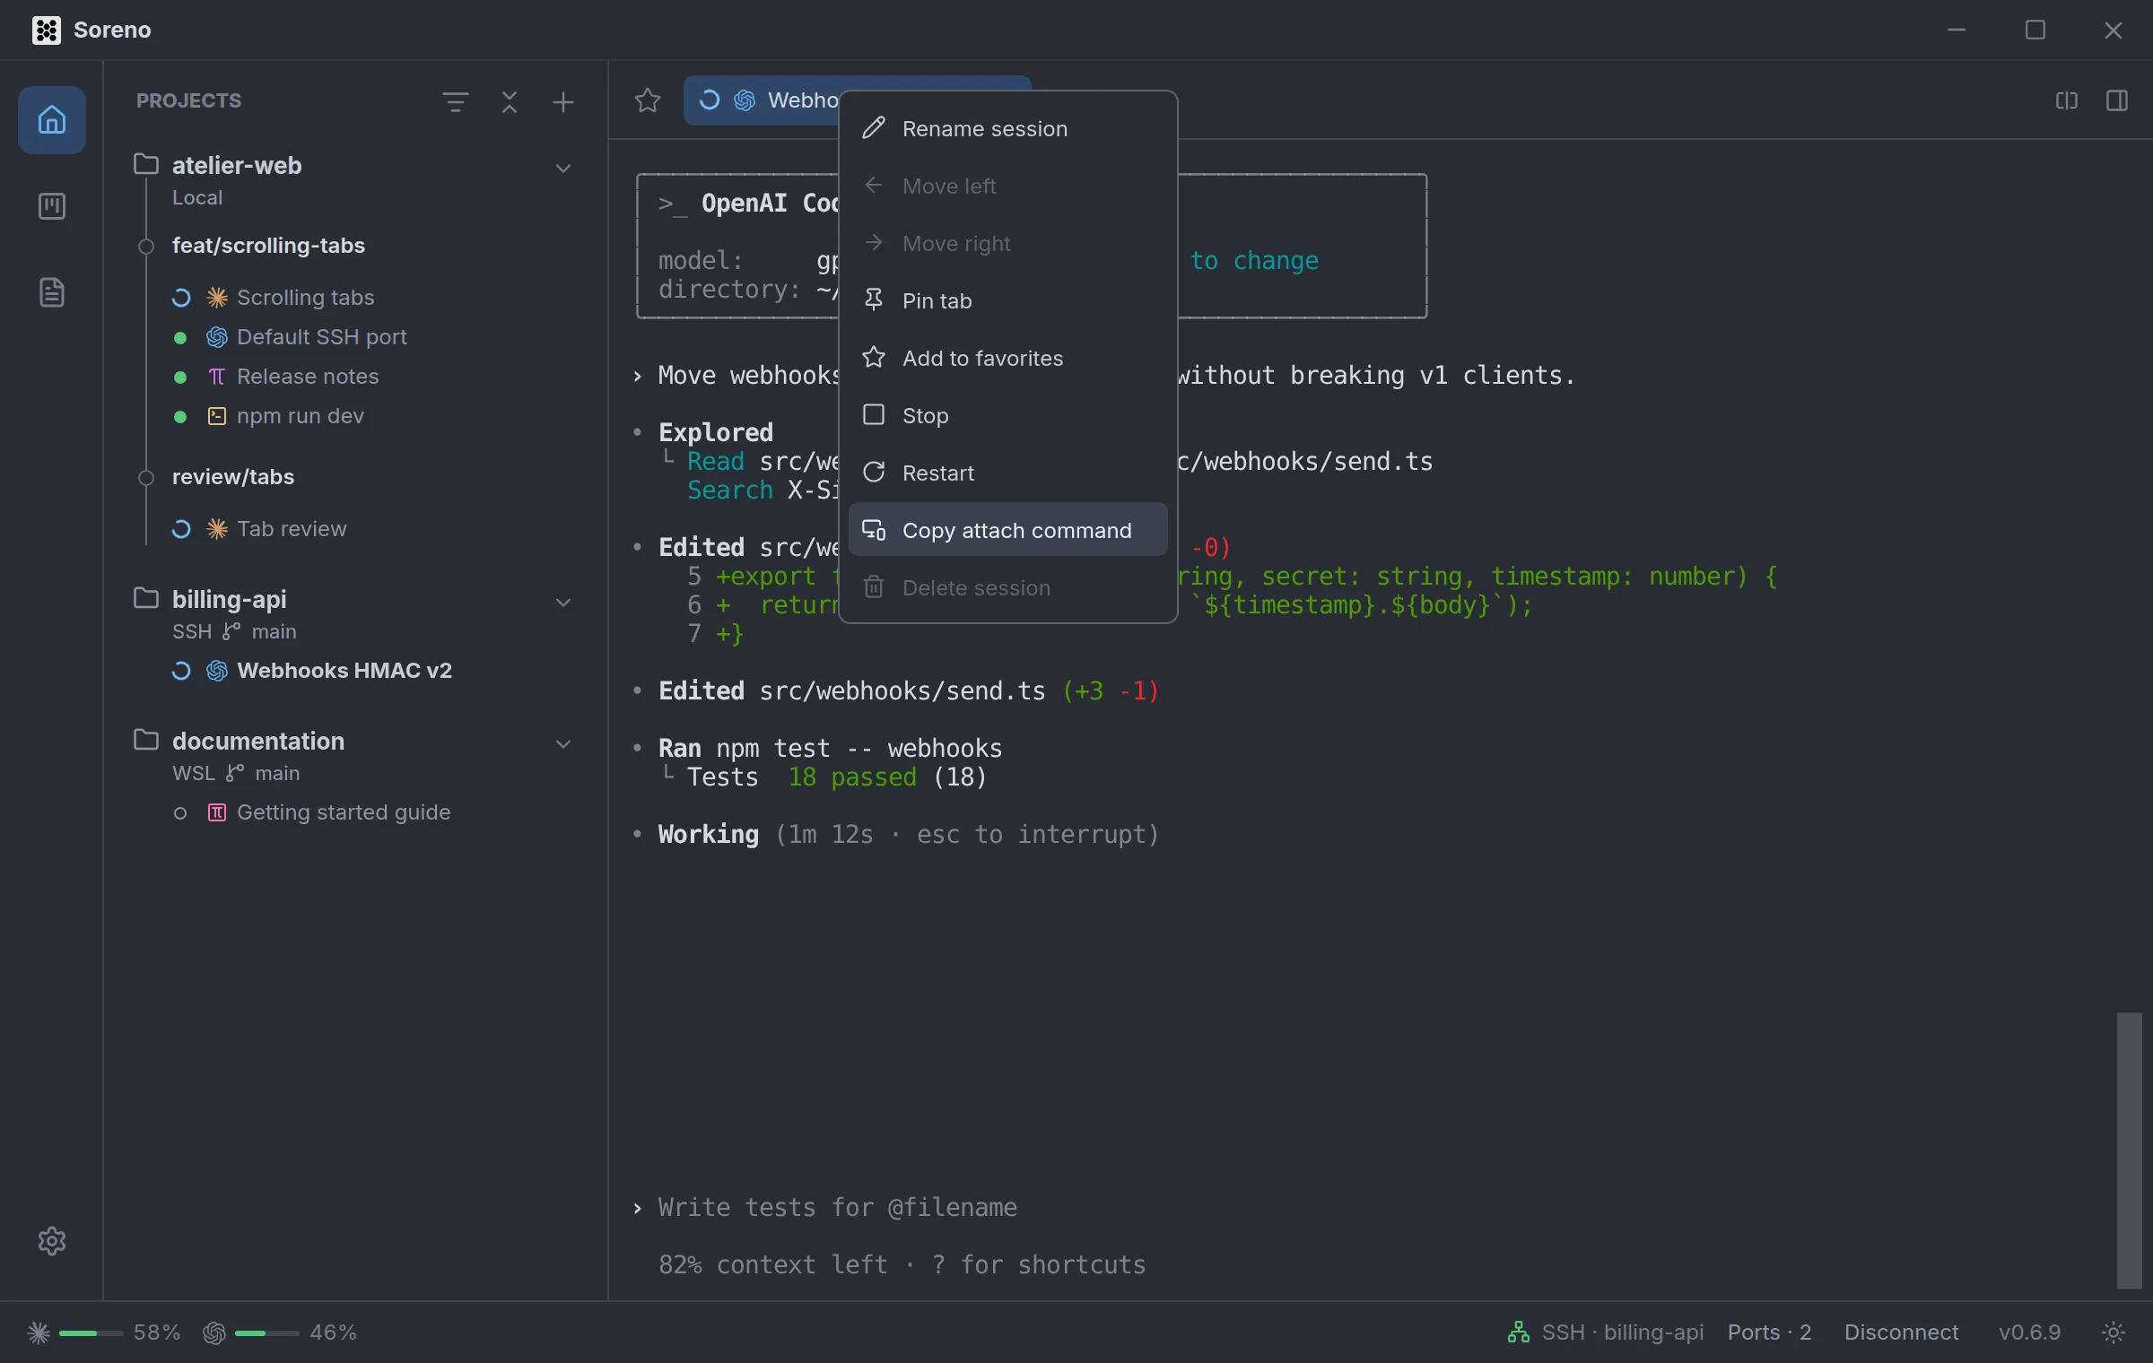The height and width of the screenshot is (1363, 2153).
Task: Click SSH · billing-api status label
Action: [1622, 1333]
